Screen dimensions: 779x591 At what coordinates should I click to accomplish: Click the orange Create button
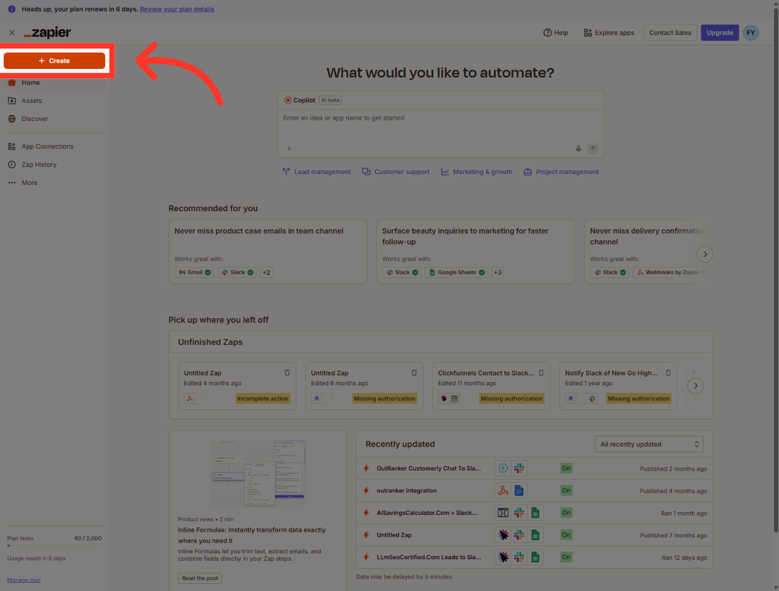54,61
